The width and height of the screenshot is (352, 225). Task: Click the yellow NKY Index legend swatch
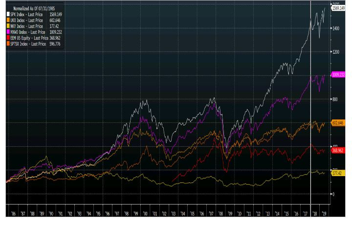[9, 26]
